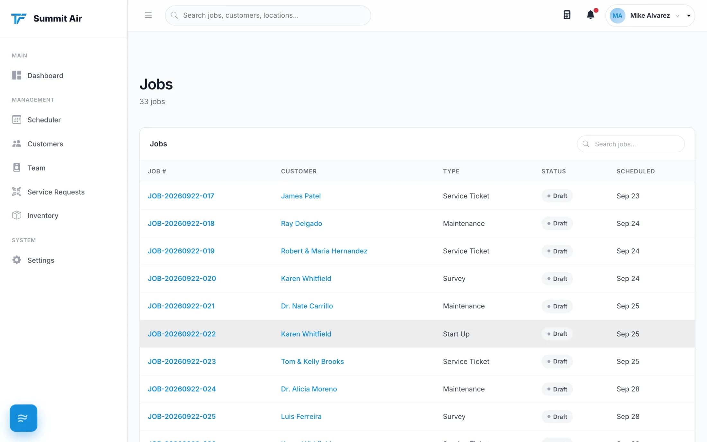The image size is (707, 442).
Task: Click the STATUS column header
Action: [553, 171]
